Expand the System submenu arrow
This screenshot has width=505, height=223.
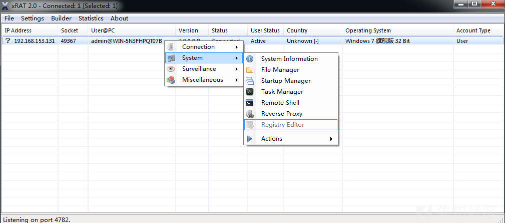click(x=237, y=58)
